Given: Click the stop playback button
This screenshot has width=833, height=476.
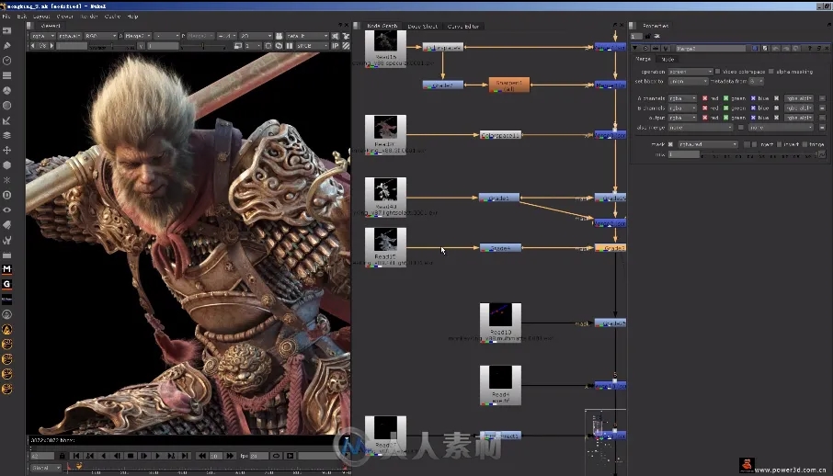Looking at the screenshot, I should (x=131, y=456).
